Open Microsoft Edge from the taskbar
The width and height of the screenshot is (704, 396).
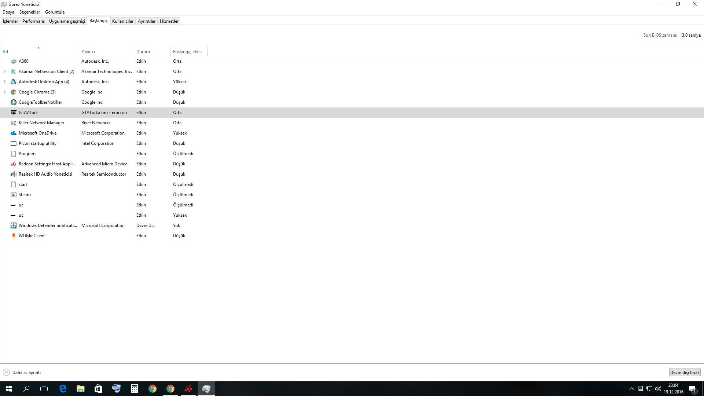(x=63, y=389)
